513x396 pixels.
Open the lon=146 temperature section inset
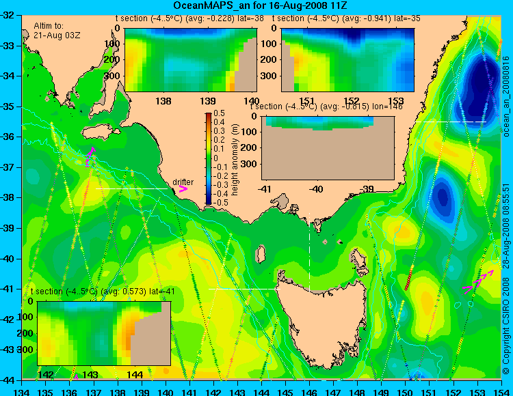click(x=328, y=148)
